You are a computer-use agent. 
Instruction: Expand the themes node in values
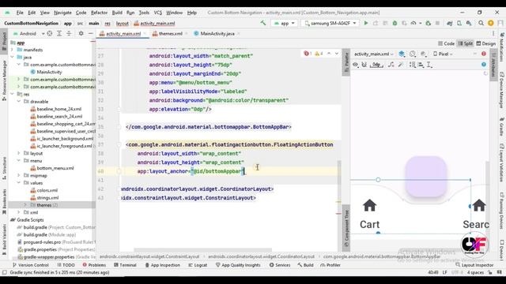coord(25,205)
